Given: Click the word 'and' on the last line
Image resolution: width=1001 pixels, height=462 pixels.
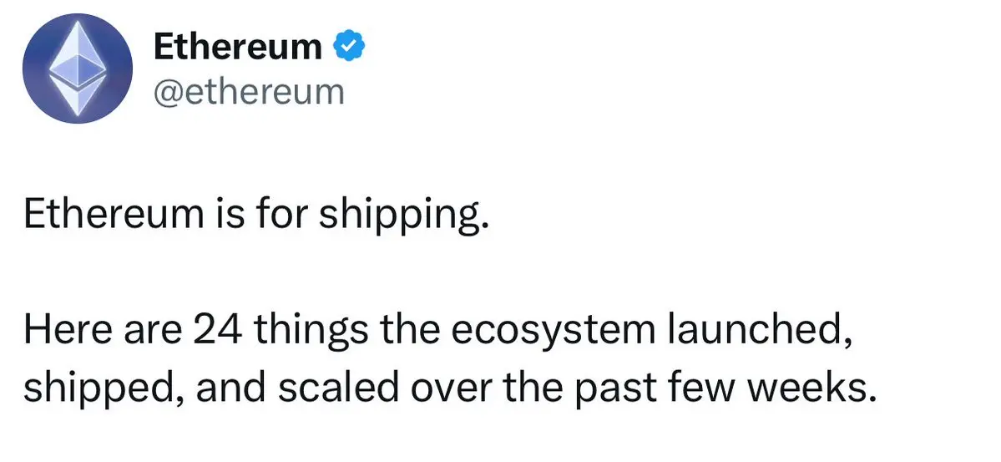Looking at the screenshot, I should tap(232, 388).
